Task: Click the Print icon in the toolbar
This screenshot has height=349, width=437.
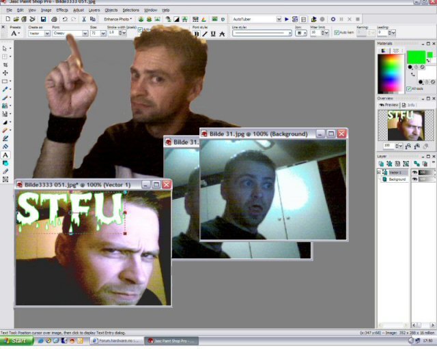Action: point(54,19)
